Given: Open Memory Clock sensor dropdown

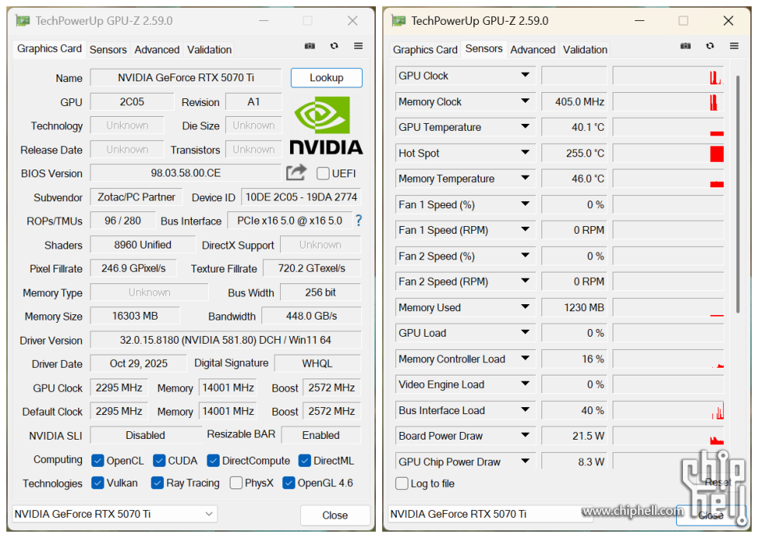Looking at the screenshot, I should pos(525,101).
